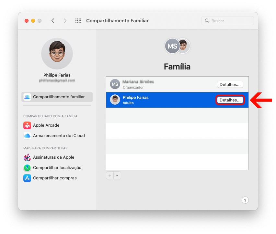Minimize the window with yellow button
276x234 pixels.
33,21
